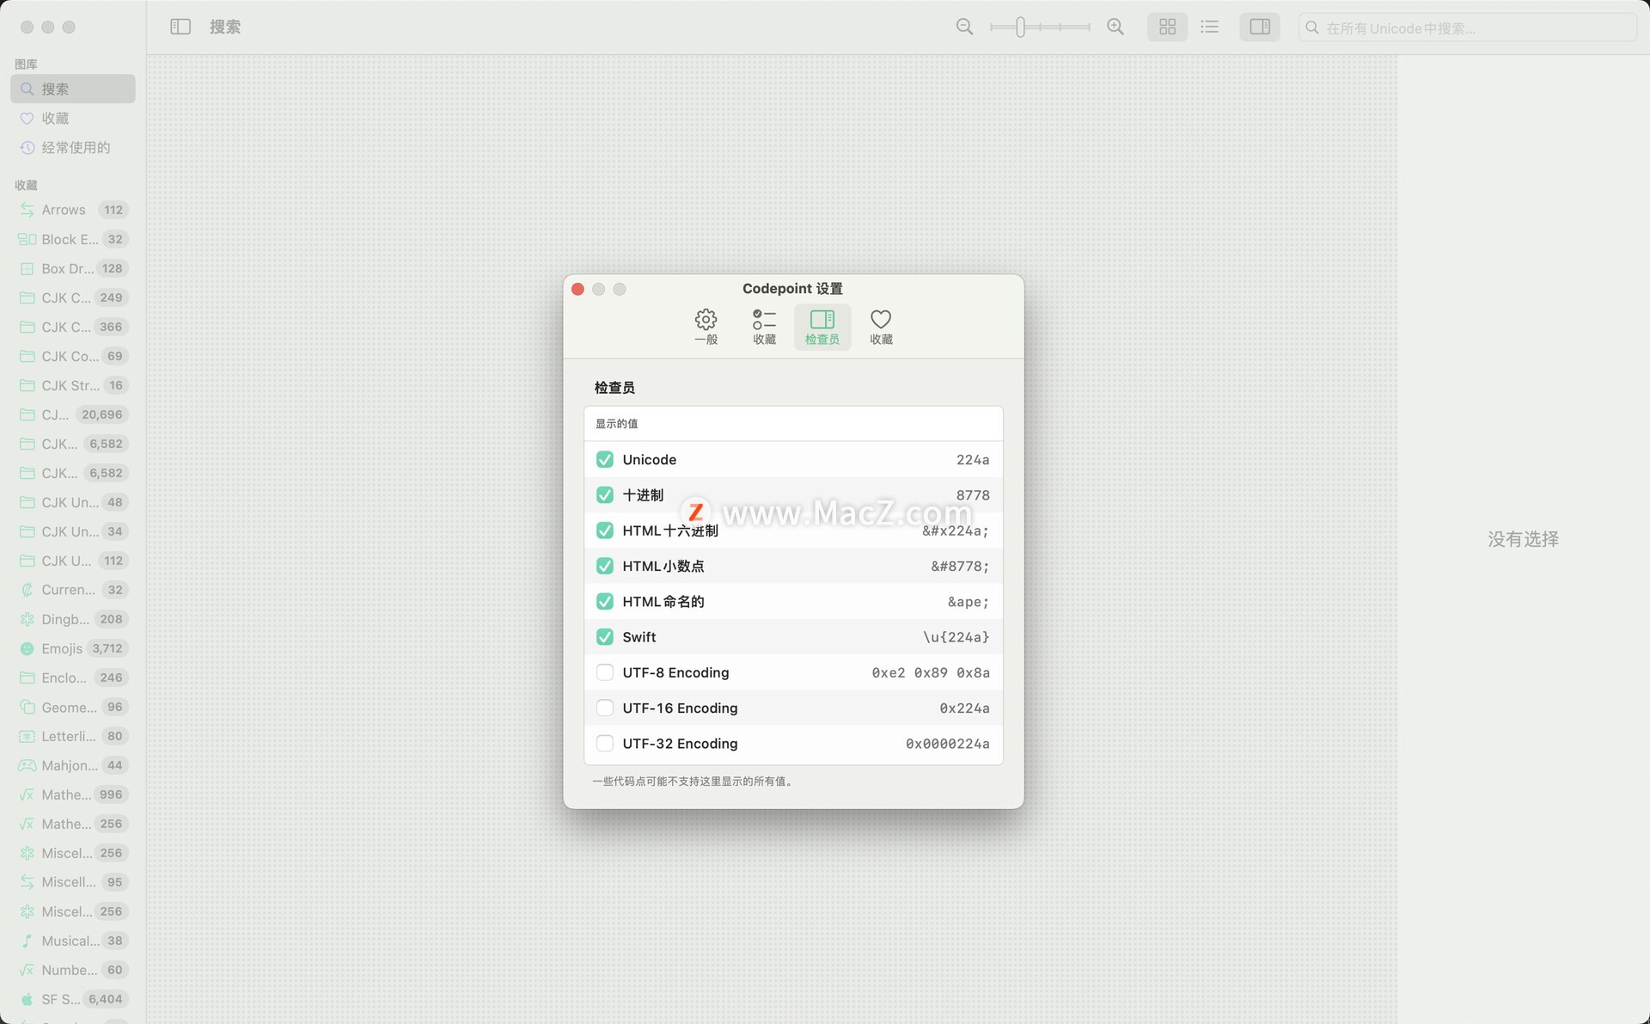Click the Dingb... collection icon
The width and height of the screenshot is (1650, 1024).
[27, 619]
